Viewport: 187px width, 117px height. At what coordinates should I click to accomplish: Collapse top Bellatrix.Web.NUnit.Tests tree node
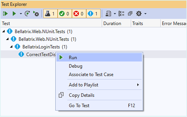(x=3, y=31)
